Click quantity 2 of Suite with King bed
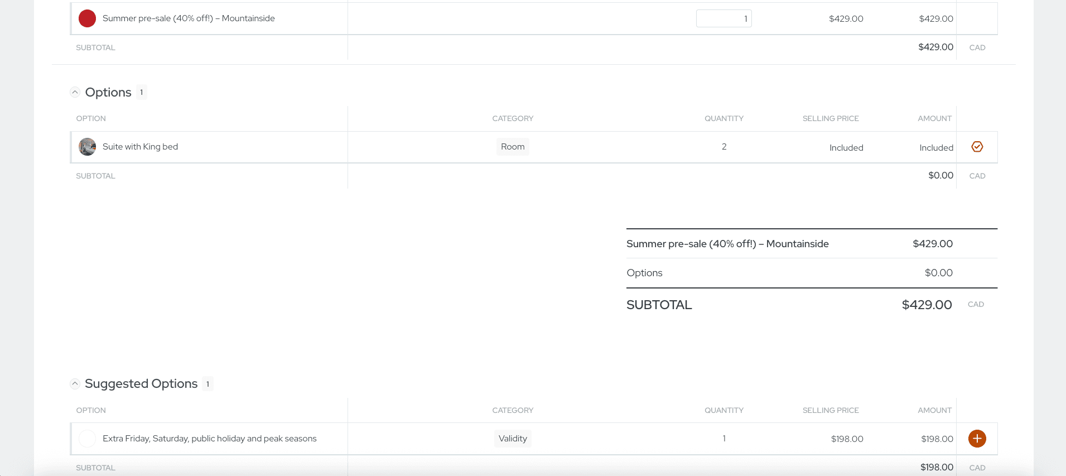This screenshot has height=476, width=1066. (724, 147)
